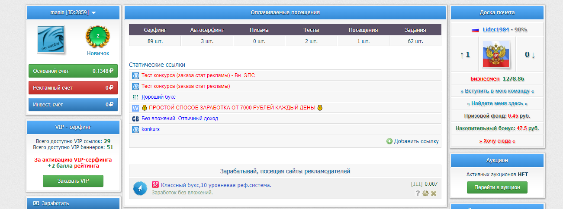Select the Письма column header
Screen dimensions: 563x209
[259, 30]
